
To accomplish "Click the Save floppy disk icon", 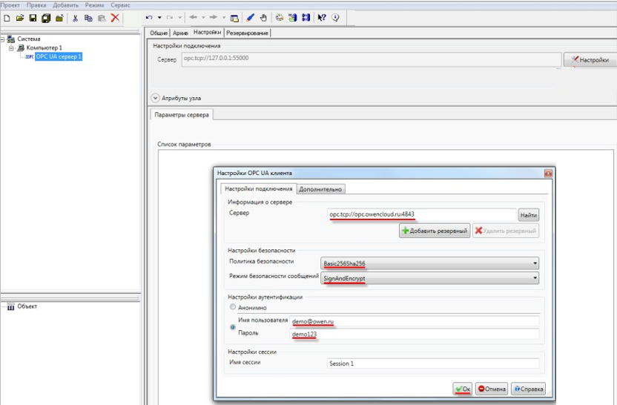I will [x=33, y=18].
